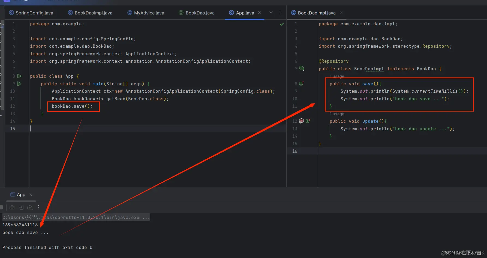Viewport: 487px width, 258px height.
Task: Click the Spring bean gutter icon on line 7
Action: (302, 68)
